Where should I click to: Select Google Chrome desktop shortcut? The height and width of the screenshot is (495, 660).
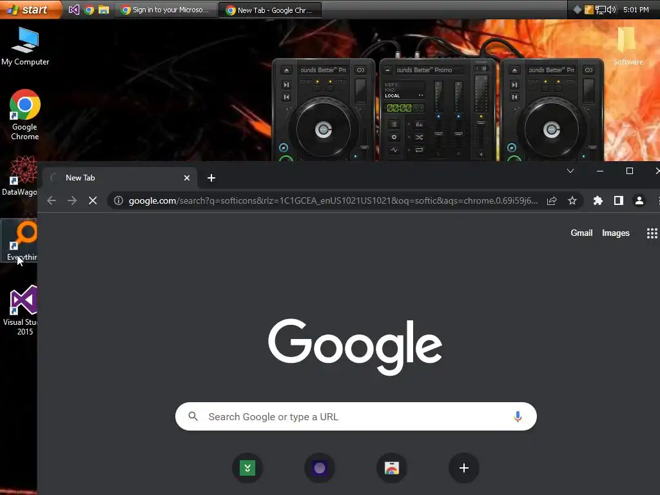tap(25, 115)
